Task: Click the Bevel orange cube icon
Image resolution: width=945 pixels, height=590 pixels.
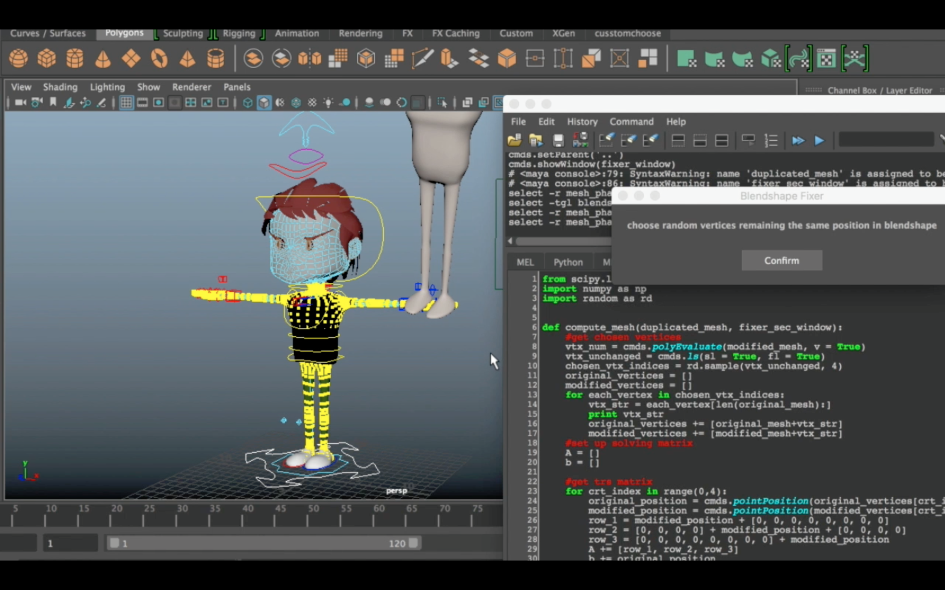Action: pyautogui.click(x=507, y=59)
